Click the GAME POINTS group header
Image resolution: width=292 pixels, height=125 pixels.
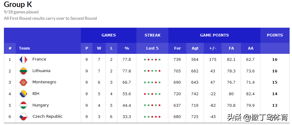click(x=214, y=35)
